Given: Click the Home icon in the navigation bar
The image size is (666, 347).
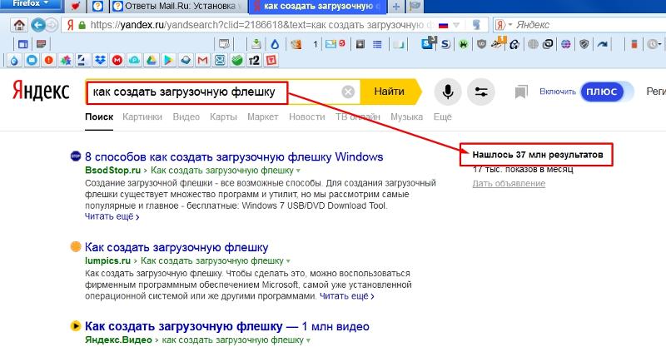Looking at the screenshot, I should [x=19, y=25].
